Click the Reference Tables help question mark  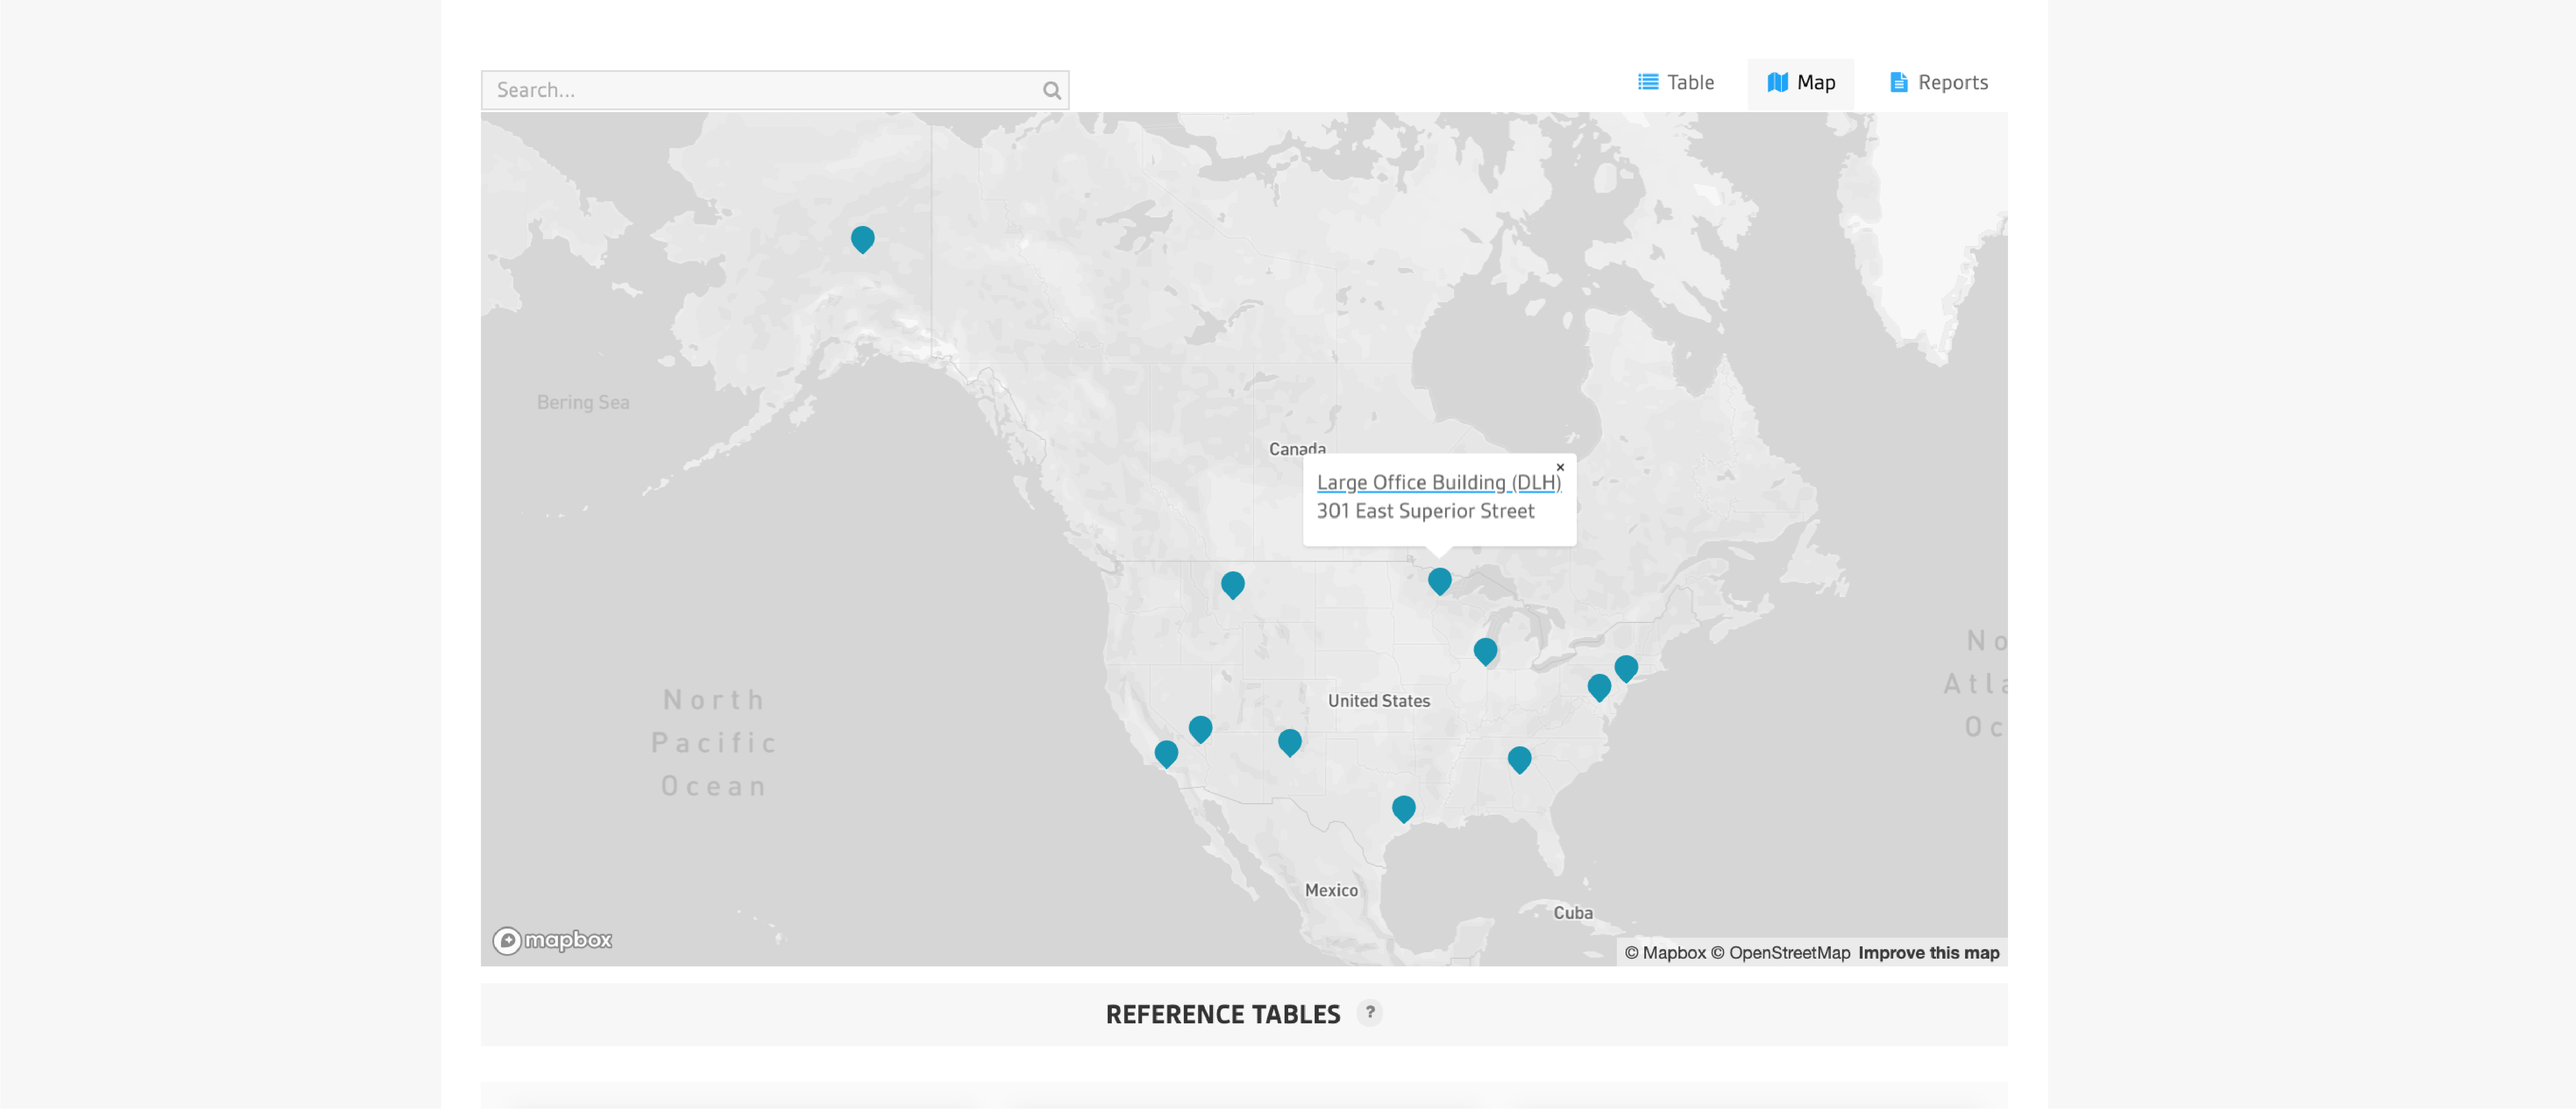click(x=1369, y=1013)
